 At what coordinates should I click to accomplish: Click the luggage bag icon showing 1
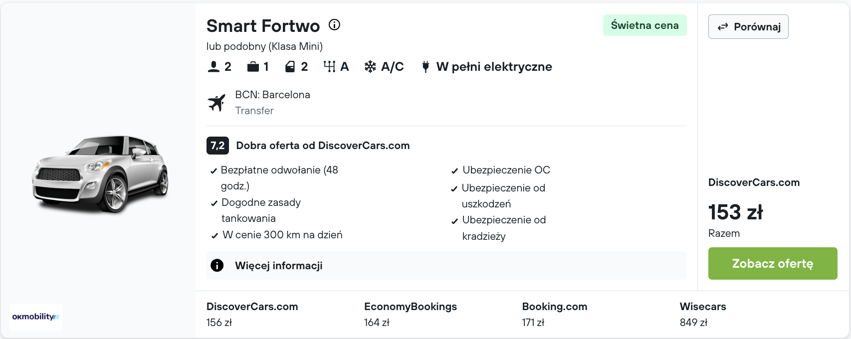click(253, 67)
